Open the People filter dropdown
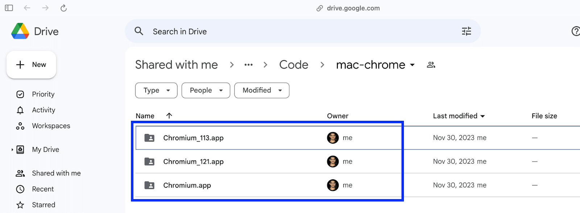Viewport: 580px width, 213px height. pyautogui.click(x=206, y=90)
